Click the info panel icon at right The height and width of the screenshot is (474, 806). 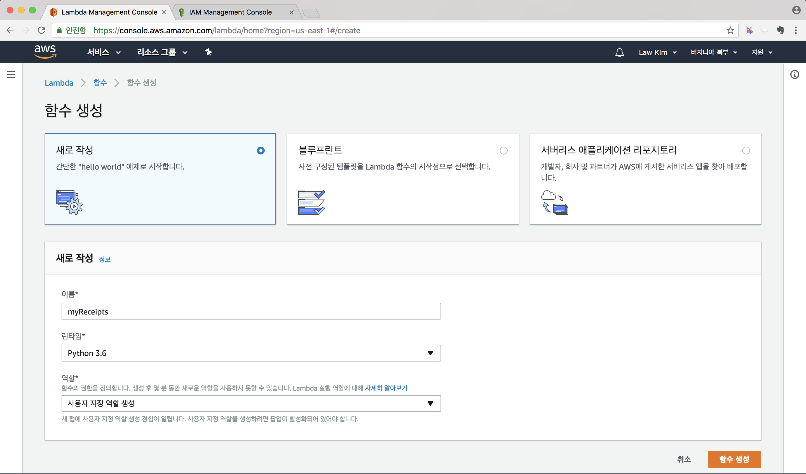(x=795, y=74)
